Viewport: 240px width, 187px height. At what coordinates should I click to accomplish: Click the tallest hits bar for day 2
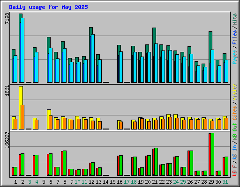[21, 16]
